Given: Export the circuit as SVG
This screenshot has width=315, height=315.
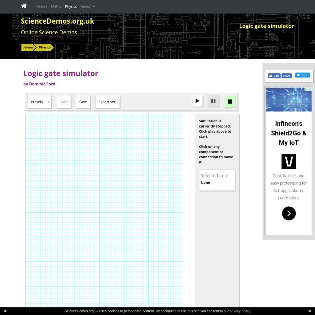Looking at the screenshot, I should [x=107, y=102].
